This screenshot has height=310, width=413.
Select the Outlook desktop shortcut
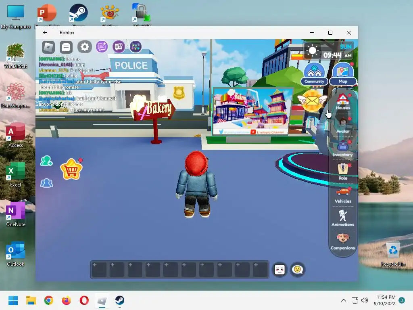[16, 253]
